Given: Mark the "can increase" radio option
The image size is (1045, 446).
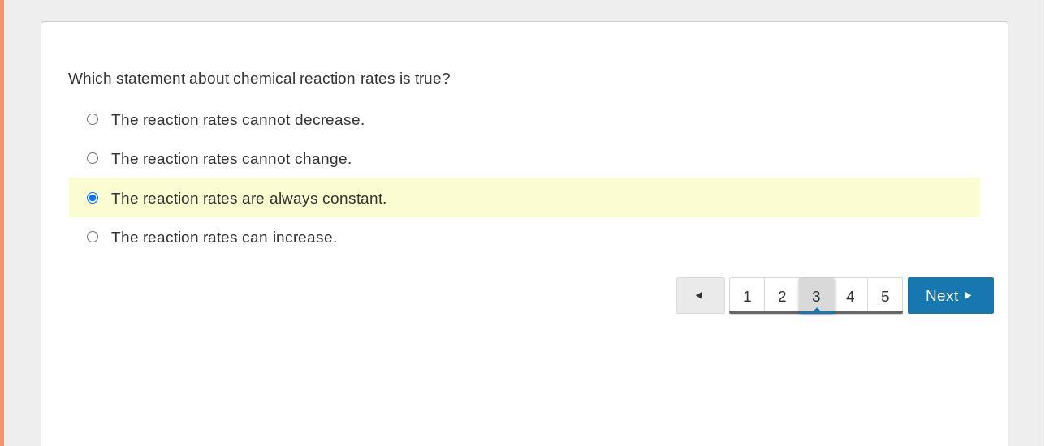Looking at the screenshot, I should click(93, 237).
